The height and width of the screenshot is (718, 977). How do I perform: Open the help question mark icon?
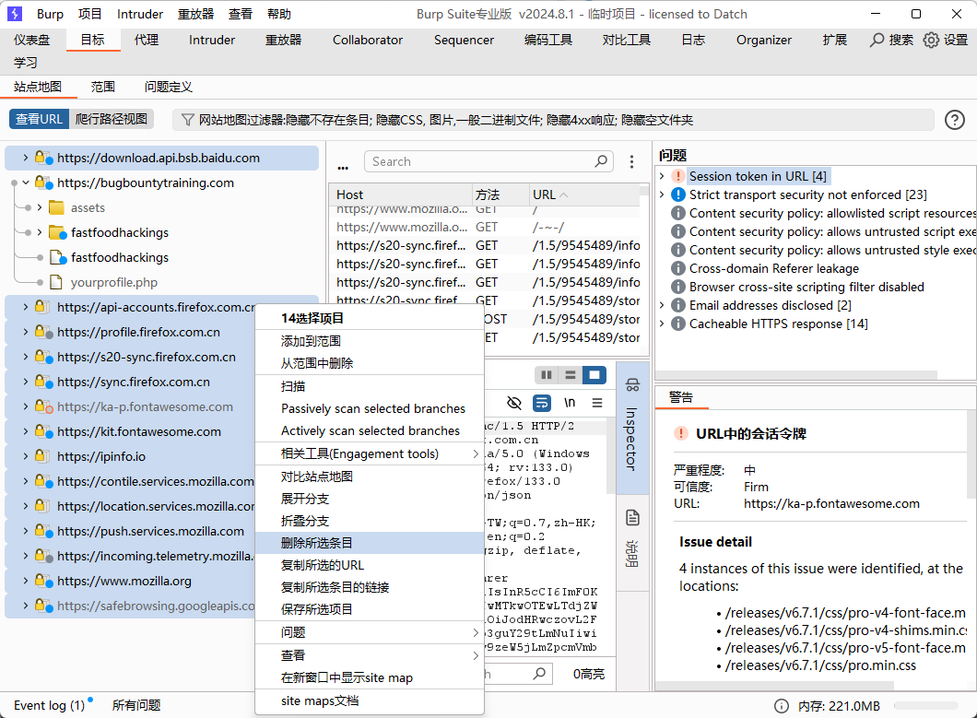tap(955, 120)
